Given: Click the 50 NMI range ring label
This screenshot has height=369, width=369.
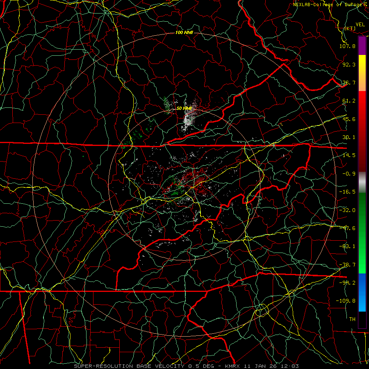Looking at the screenshot, I should pyautogui.click(x=184, y=109).
